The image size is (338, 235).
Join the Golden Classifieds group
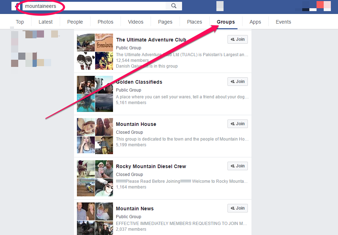[237, 82]
